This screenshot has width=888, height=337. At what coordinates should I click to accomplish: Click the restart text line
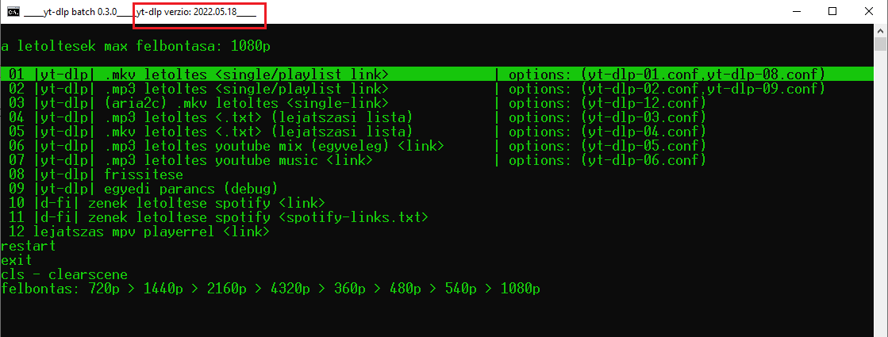coord(29,246)
